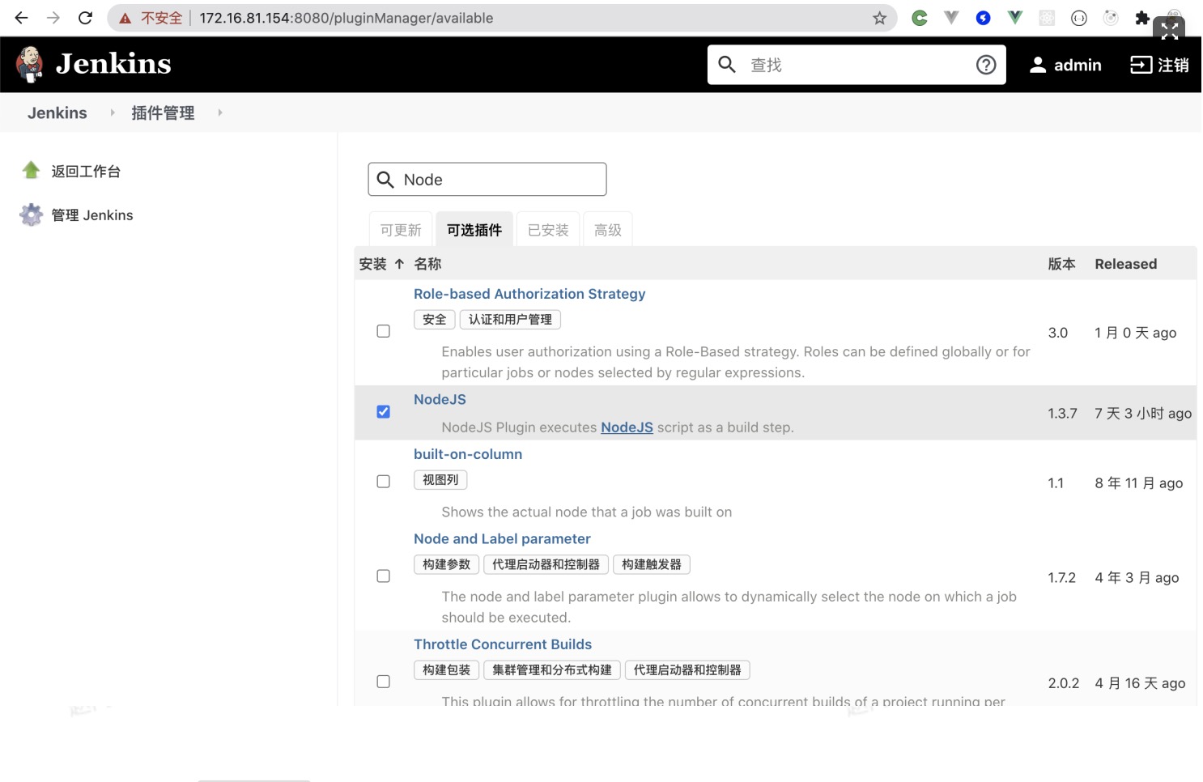Click the green Vue devtools extension icon
Viewport: 1203px width, 782px height.
(1015, 17)
